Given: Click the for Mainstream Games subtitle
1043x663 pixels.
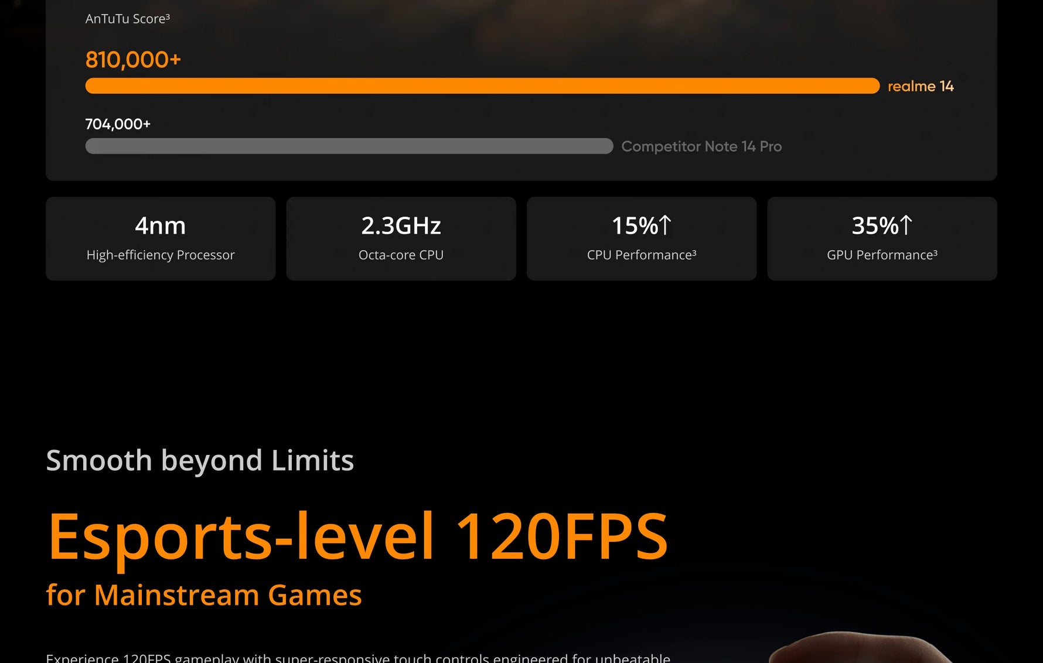Looking at the screenshot, I should click(204, 595).
